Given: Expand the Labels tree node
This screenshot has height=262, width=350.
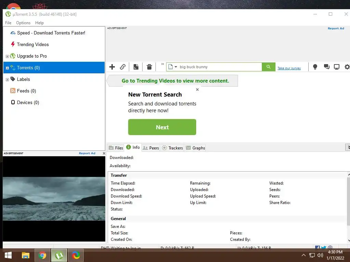Looking at the screenshot, I should [7, 79].
